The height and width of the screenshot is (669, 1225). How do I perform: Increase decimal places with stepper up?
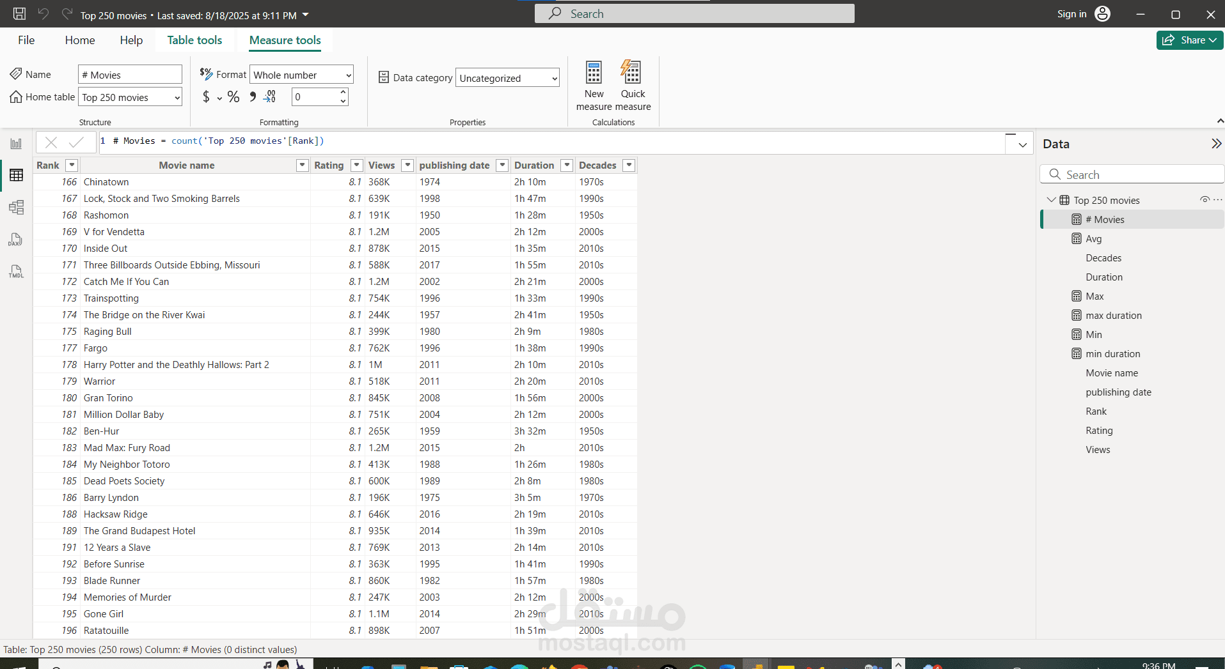344,93
